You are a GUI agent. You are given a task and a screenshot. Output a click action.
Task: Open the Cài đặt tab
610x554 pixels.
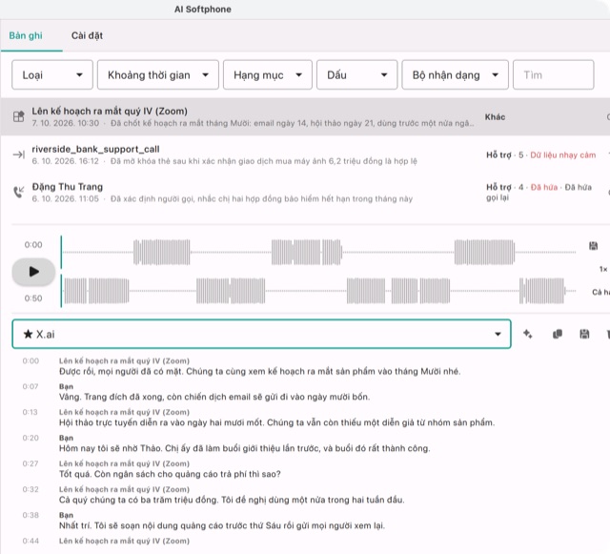(x=87, y=36)
